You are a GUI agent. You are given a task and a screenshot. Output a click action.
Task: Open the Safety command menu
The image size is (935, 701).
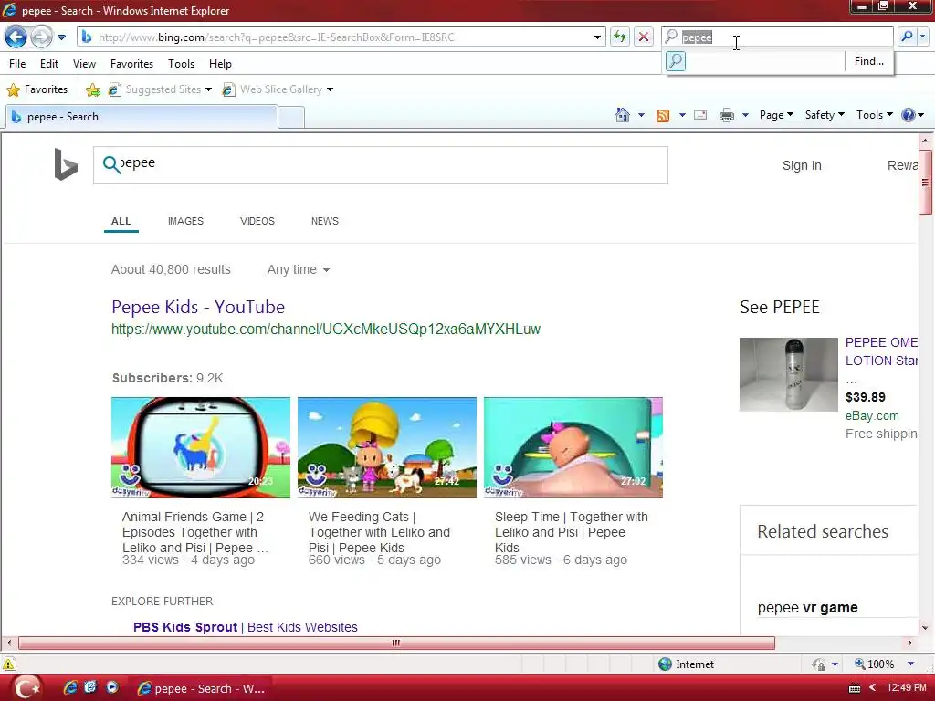click(825, 115)
